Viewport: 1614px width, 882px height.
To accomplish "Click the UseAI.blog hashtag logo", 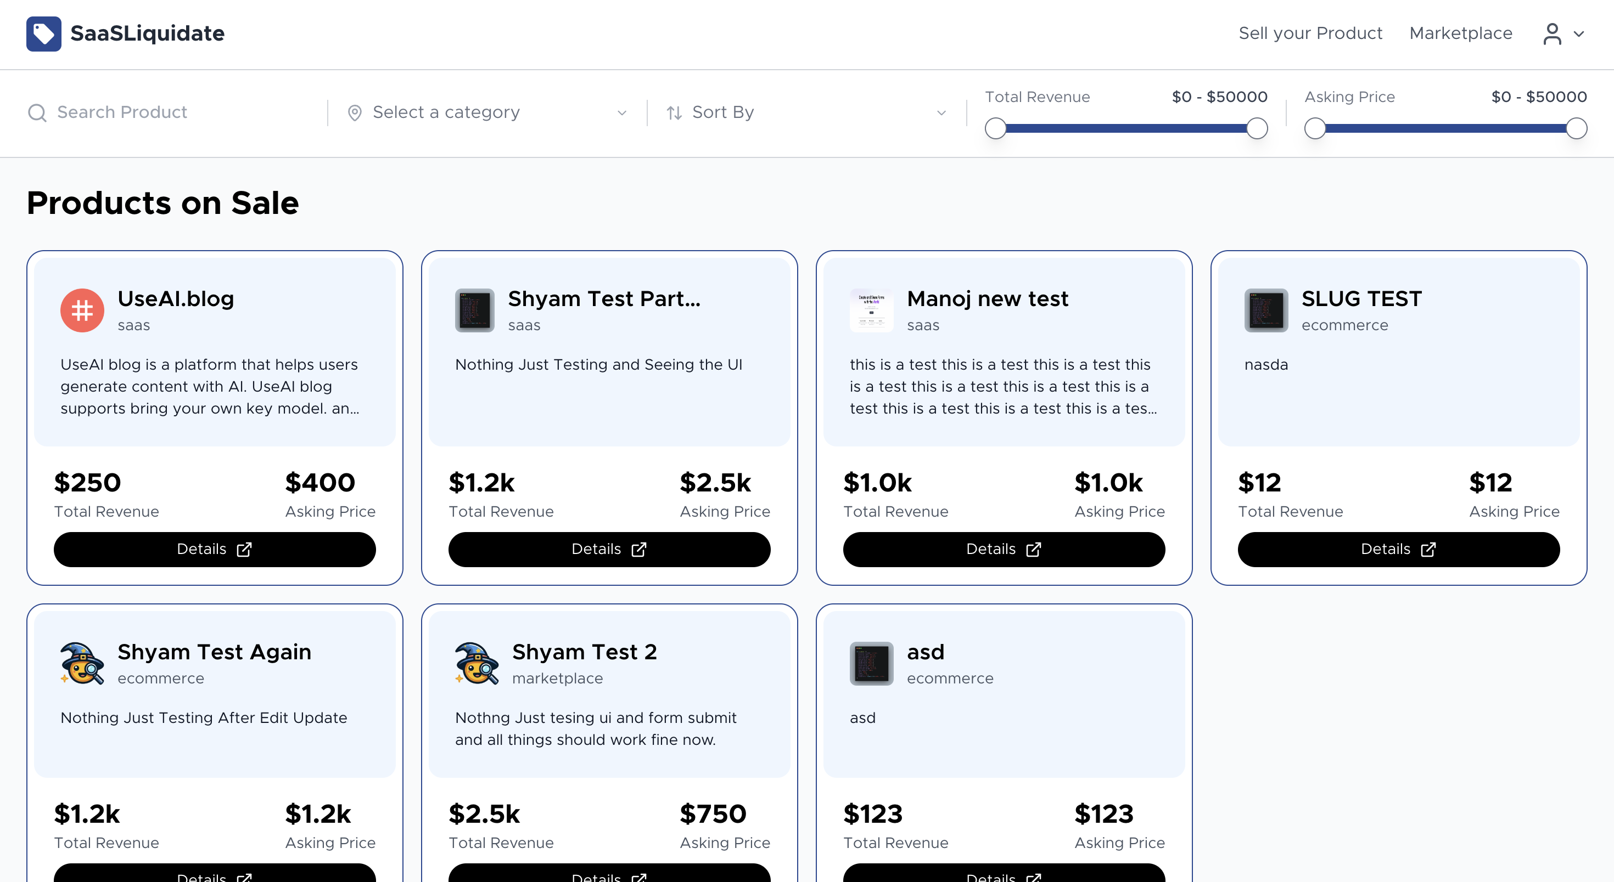I will coord(82,310).
